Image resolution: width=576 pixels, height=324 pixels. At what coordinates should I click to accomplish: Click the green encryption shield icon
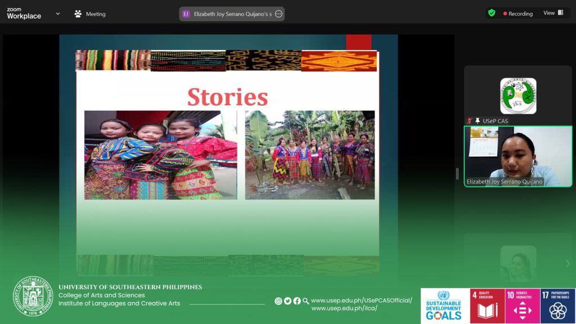(x=492, y=13)
